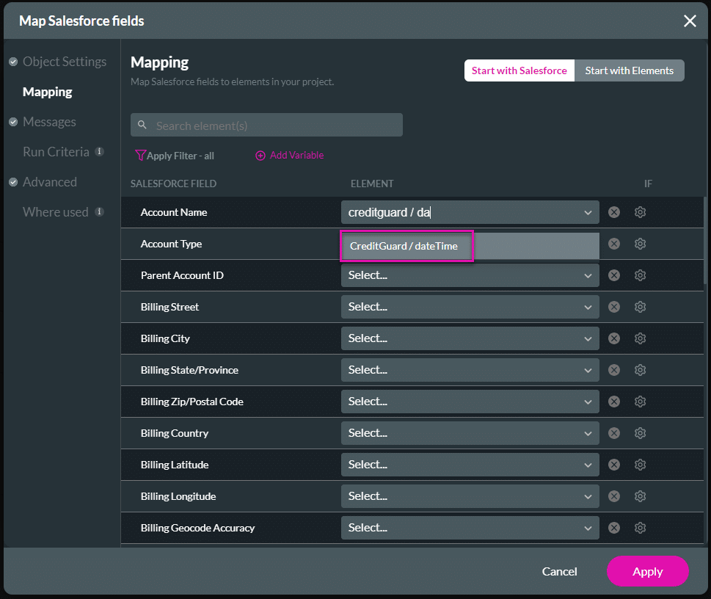Open conditions gear for Account Name row
The height and width of the screenshot is (599, 711).
click(x=640, y=212)
